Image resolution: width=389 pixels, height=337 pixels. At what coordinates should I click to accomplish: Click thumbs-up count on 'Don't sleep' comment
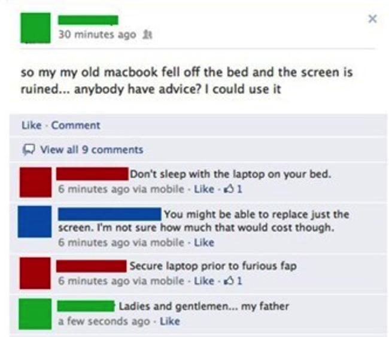click(233, 189)
